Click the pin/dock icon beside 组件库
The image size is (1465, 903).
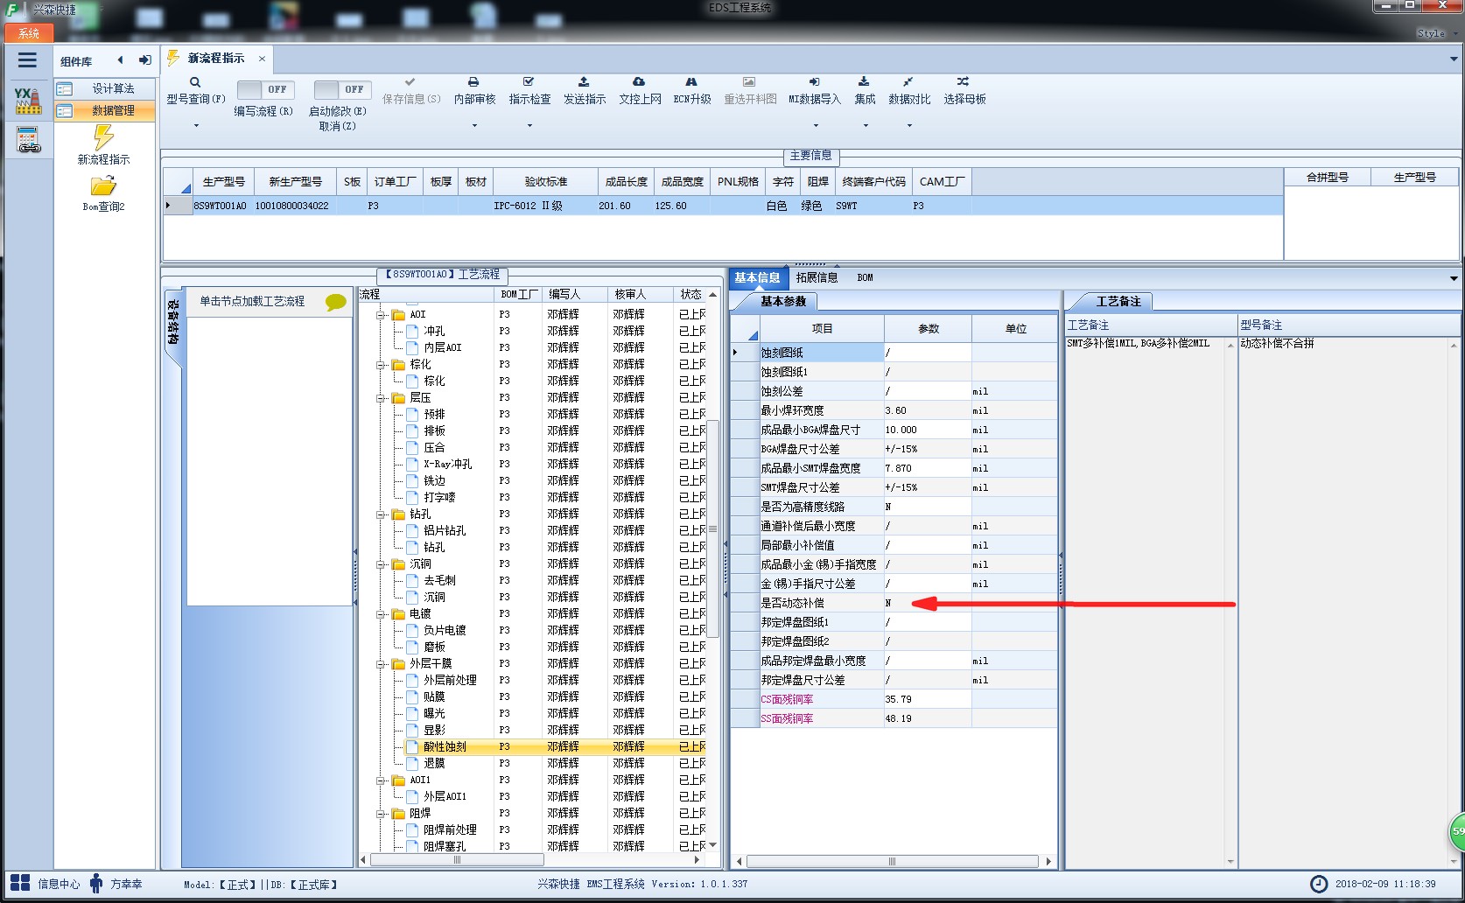145,60
